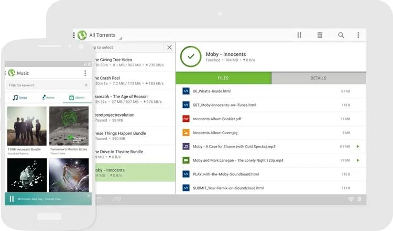Viewport: 393px width, 231px height.
Task: Open the Artists tab on phone
Action: click(x=48, y=98)
